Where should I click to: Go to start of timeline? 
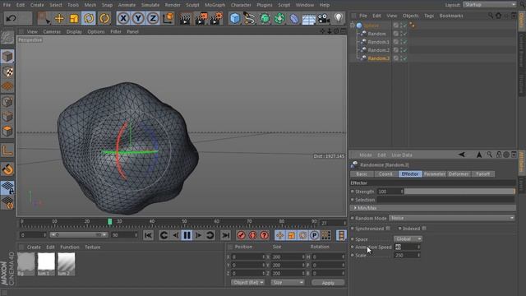(148, 235)
